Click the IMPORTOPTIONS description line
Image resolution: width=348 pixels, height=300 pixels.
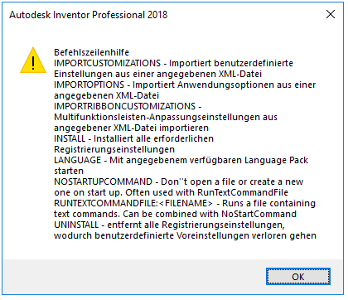[x=185, y=85]
